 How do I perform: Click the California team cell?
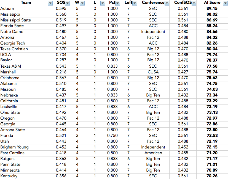26,101
